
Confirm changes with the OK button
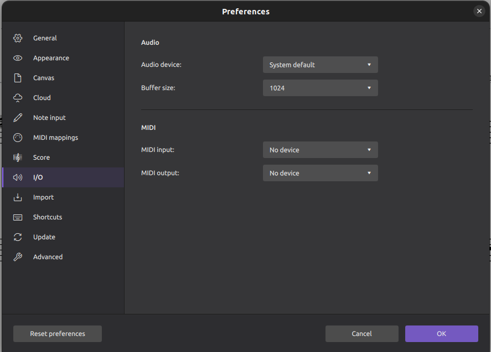pyautogui.click(x=441, y=333)
